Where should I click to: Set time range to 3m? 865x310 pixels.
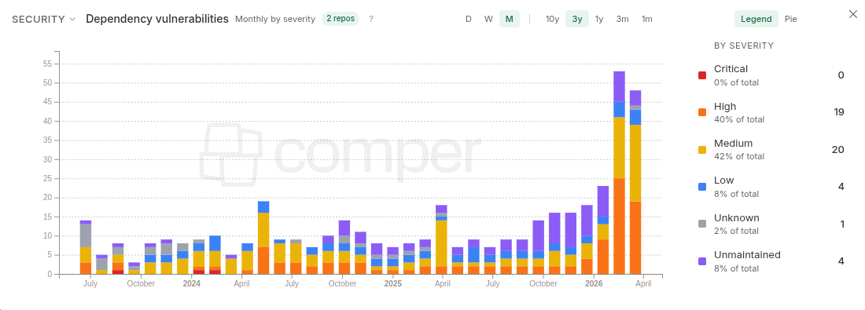tap(622, 19)
